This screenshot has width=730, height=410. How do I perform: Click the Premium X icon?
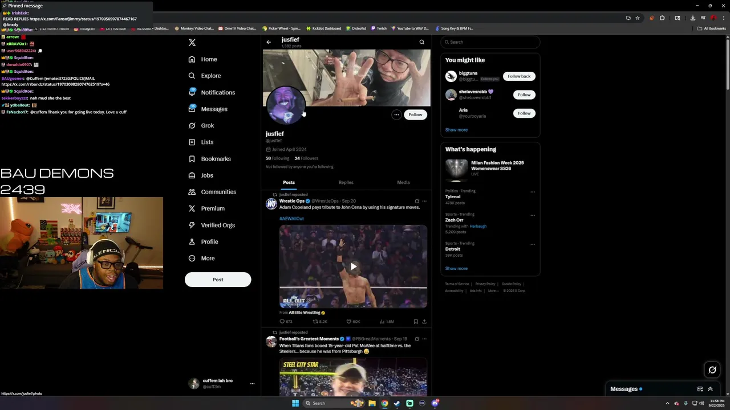pos(192,208)
